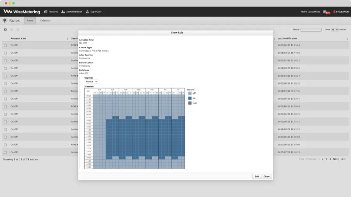Check the row modified 2020/03/13 22:04:21
Screen dimensions: 351x197
point(5,61)
